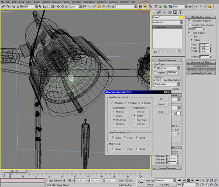Open the Material Editor from the toolbar
The height and width of the screenshot is (187, 219).
[165, 6]
